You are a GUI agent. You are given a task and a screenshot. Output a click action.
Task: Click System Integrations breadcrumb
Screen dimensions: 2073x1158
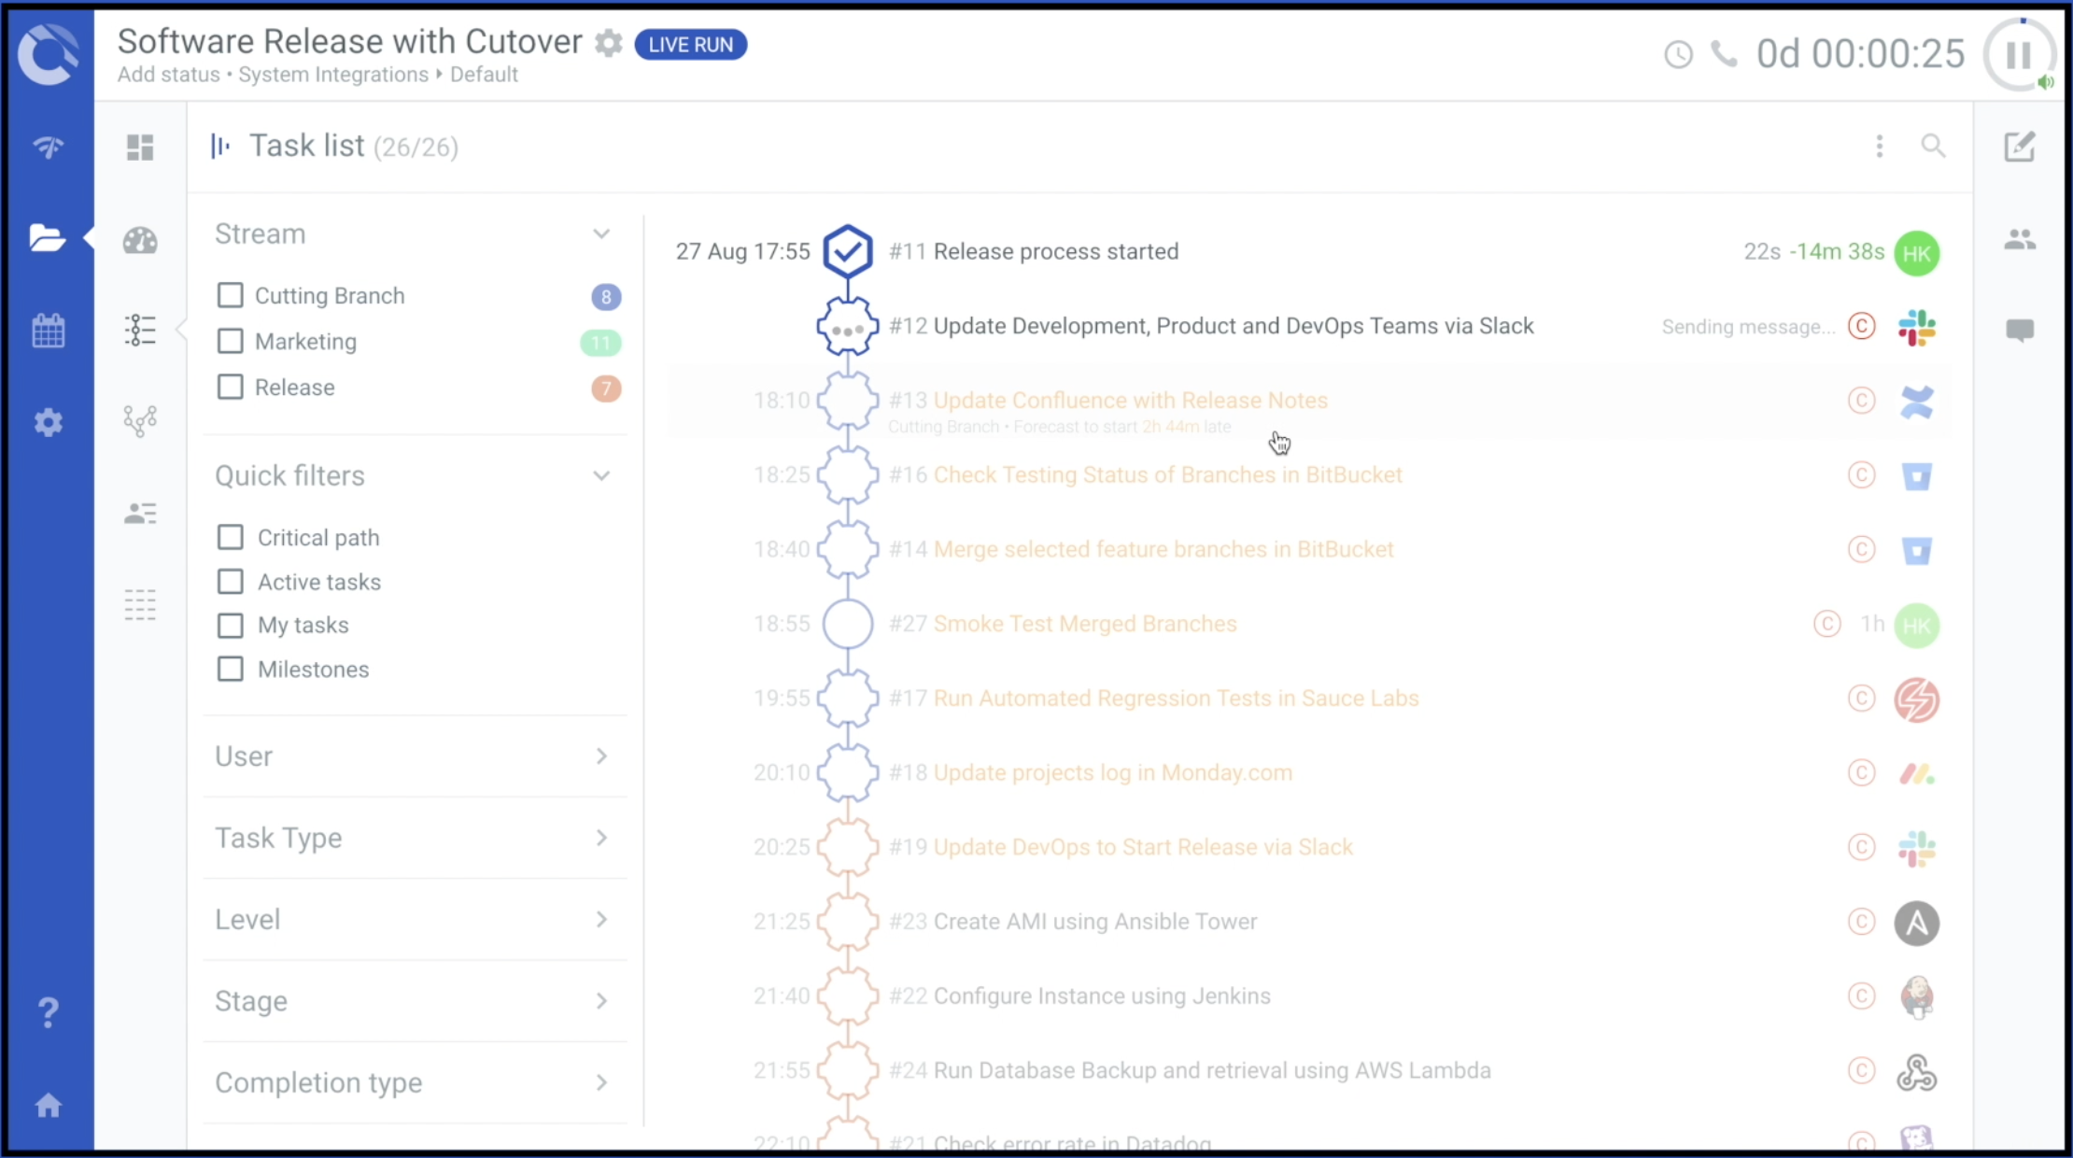tap(333, 75)
